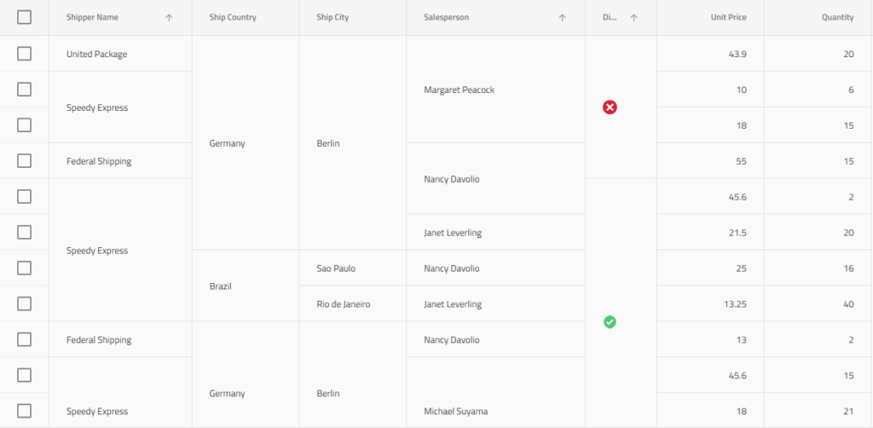Screen dimensions: 873x428
Task: Select the checkbox for the Unit Price 55 row
Action: tap(24, 161)
